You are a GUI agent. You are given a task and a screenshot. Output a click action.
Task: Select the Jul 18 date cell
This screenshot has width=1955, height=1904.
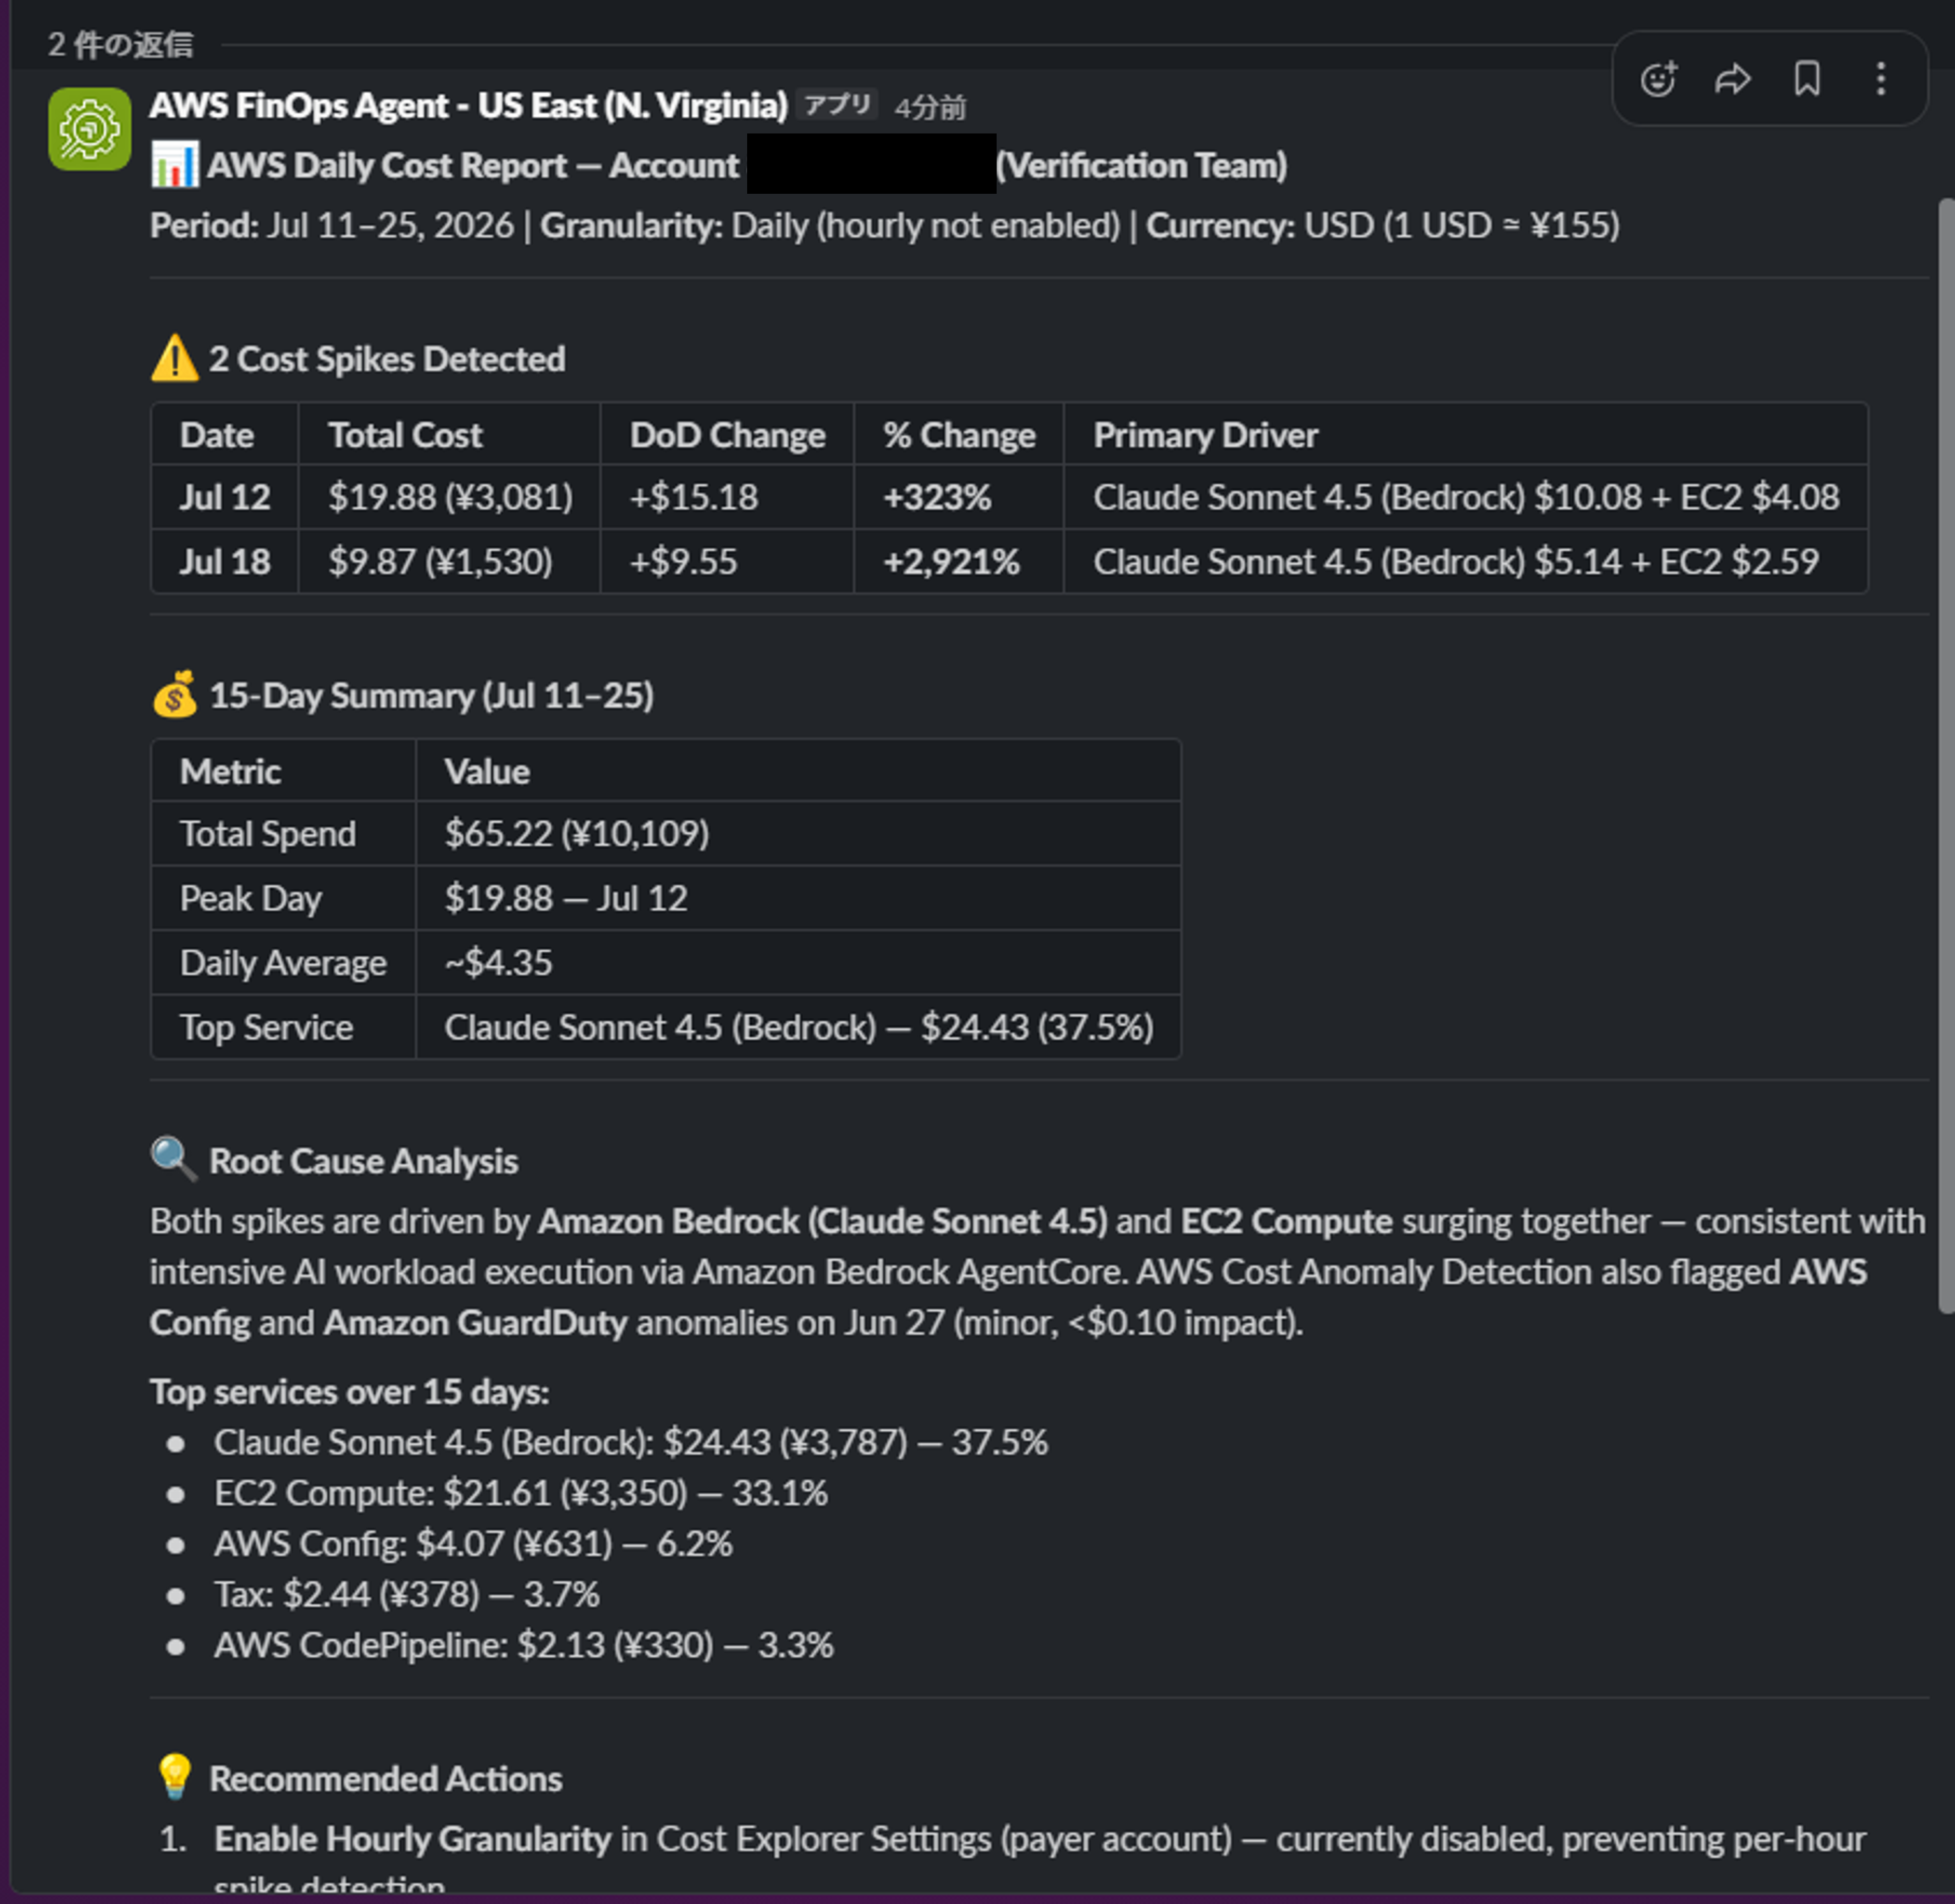(x=225, y=561)
